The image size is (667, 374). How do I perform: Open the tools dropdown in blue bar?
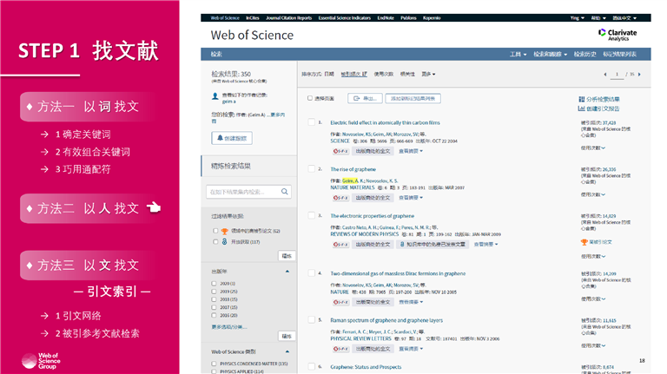pyautogui.click(x=518, y=54)
